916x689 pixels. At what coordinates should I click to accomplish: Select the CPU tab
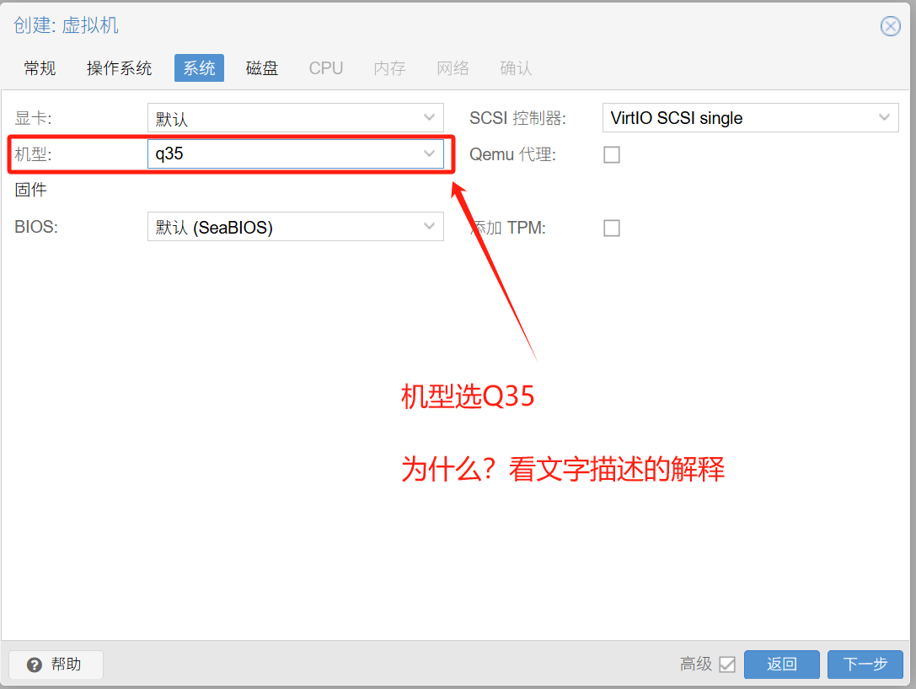coord(325,67)
